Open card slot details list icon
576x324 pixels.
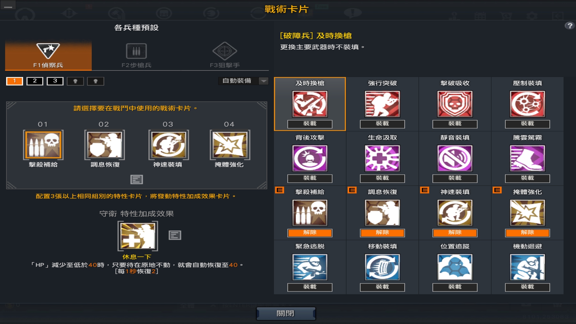click(136, 180)
